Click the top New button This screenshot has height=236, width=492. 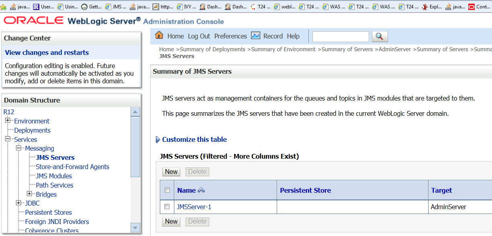(x=171, y=171)
